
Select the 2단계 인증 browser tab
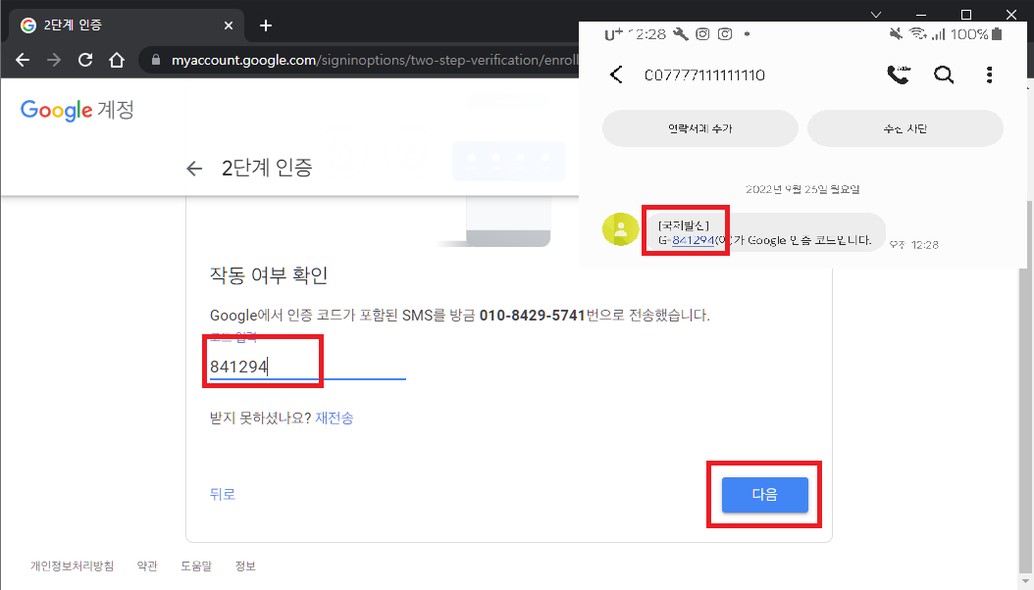[126, 25]
